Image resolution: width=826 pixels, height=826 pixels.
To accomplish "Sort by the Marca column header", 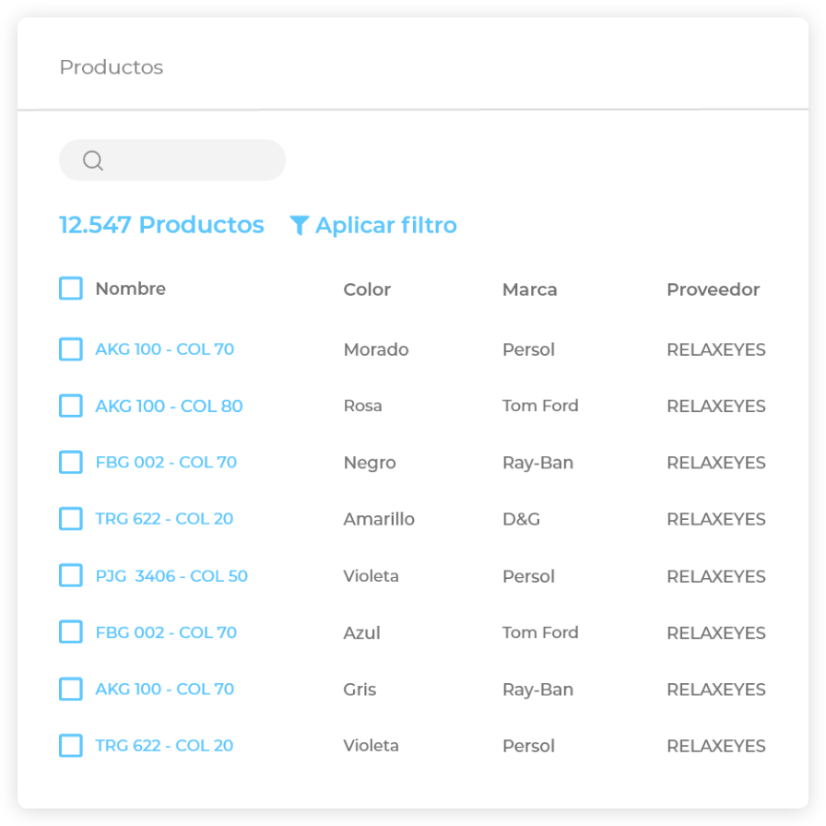I will click(x=529, y=289).
